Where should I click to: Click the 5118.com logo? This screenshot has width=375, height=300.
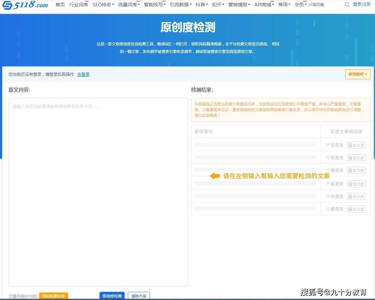tap(25, 5)
